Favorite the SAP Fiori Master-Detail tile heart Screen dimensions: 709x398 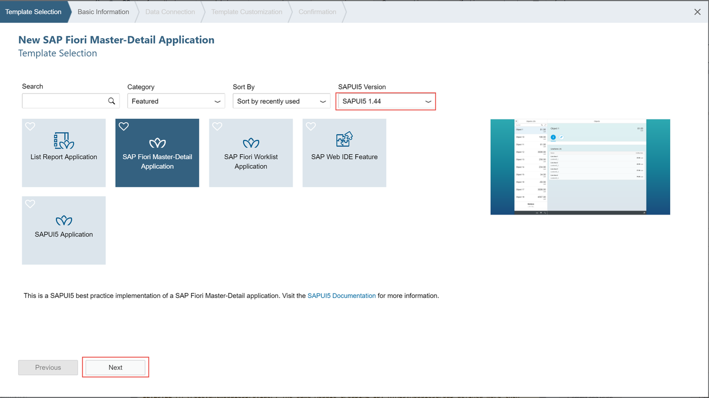124,127
